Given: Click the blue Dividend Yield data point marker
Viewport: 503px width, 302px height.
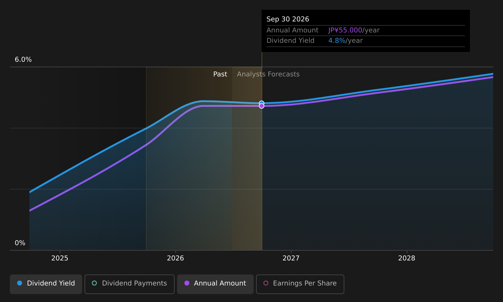Looking at the screenshot, I should coord(262,103).
